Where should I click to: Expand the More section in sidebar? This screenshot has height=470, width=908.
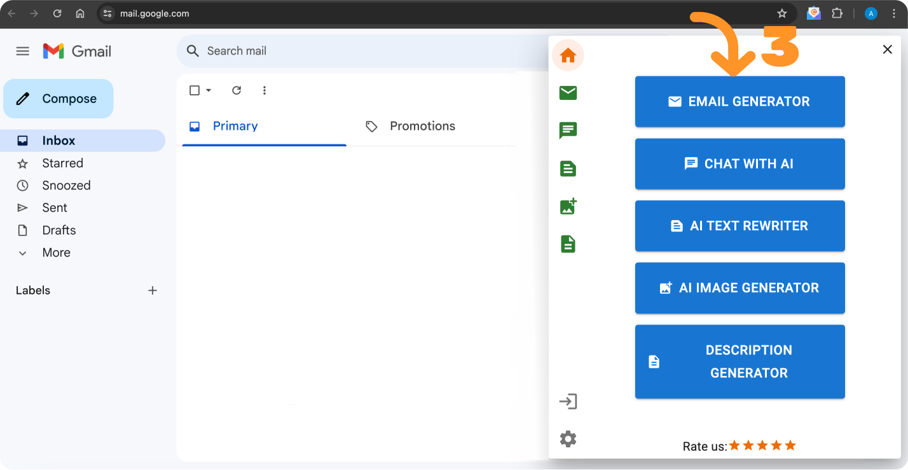point(56,252)
